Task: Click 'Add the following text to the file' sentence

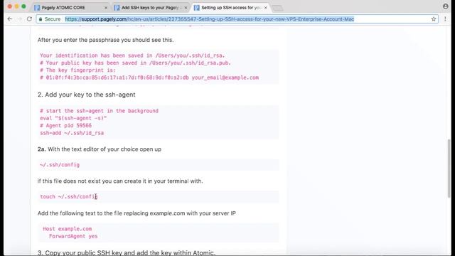Action: 136,213
